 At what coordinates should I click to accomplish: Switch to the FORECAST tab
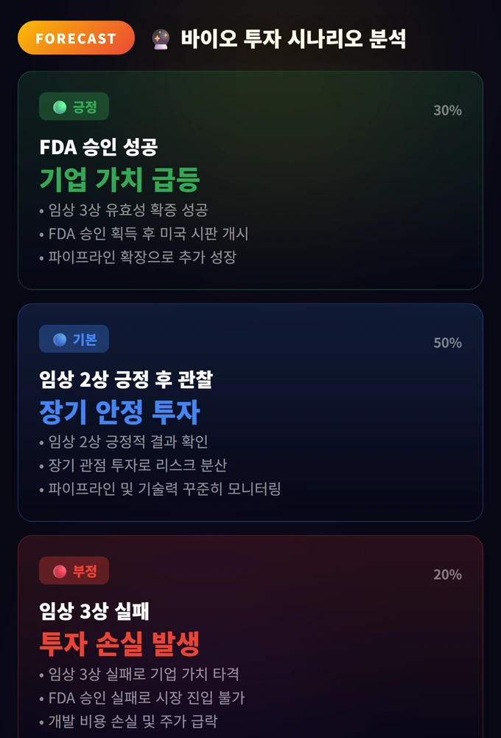click(x=76, y=38)
